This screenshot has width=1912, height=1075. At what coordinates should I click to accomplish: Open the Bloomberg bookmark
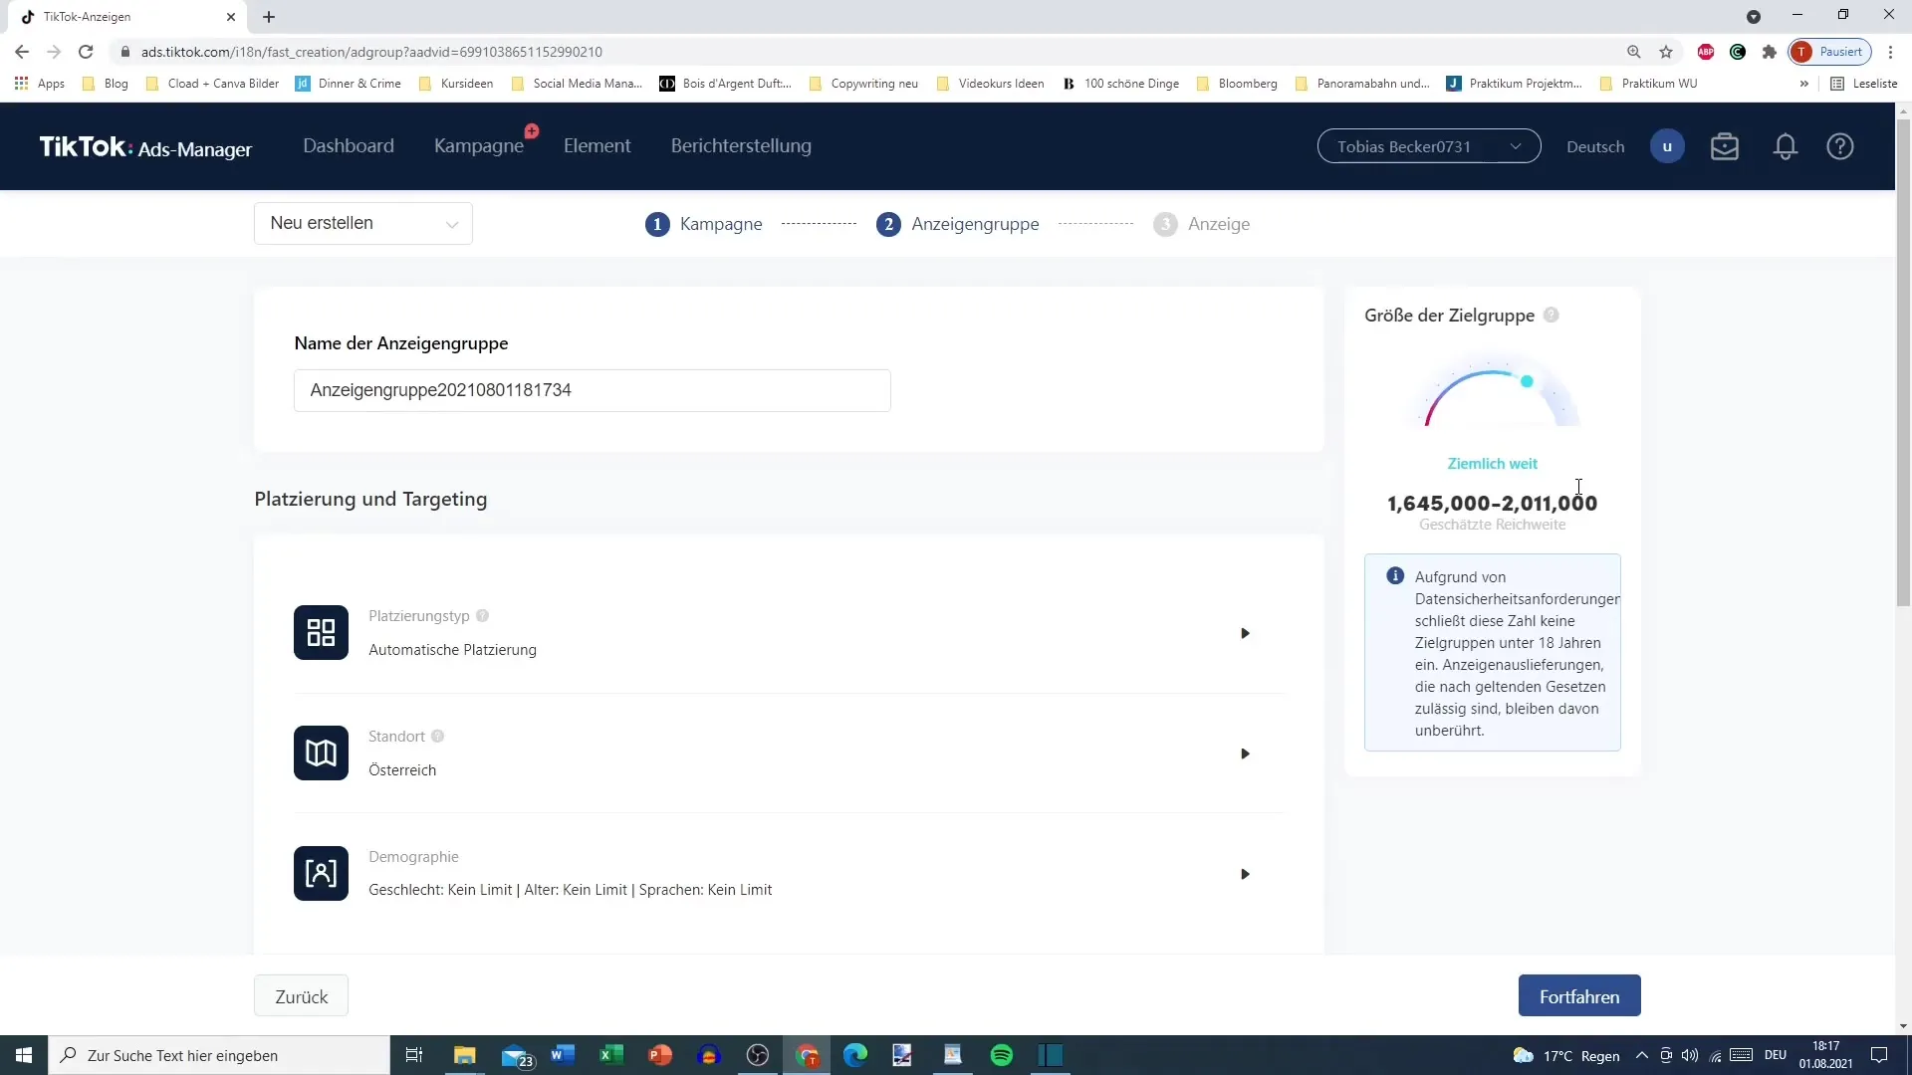[1237, 84]
